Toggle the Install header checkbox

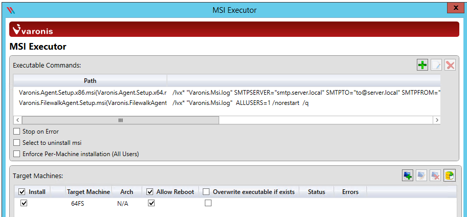pos(22,192)
